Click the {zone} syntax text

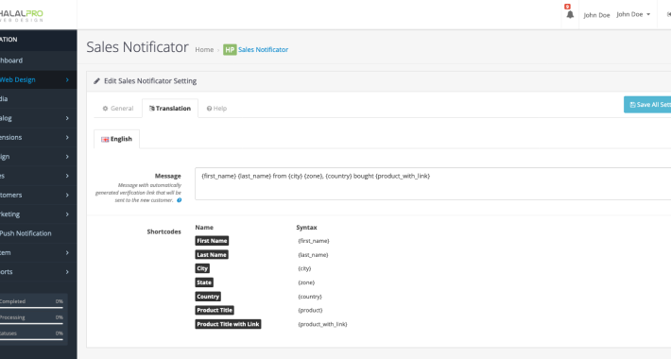[306, 282]
